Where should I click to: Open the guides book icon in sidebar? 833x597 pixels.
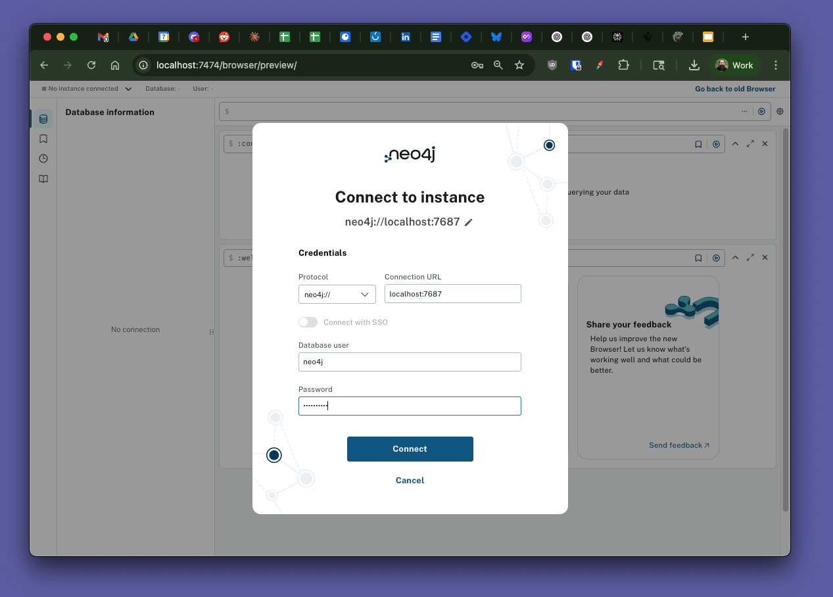[x=43, y=179]
